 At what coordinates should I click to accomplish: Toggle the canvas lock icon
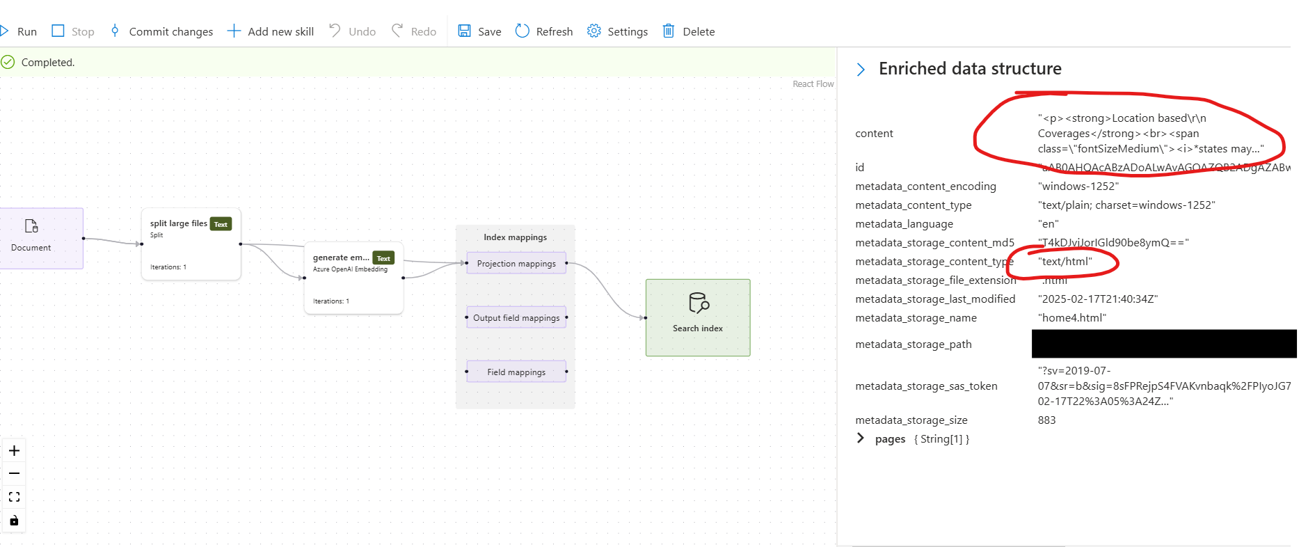coord(14,521)
